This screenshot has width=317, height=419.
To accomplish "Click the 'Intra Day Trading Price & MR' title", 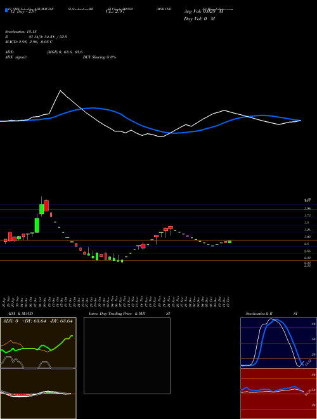I will pos(117,314).
